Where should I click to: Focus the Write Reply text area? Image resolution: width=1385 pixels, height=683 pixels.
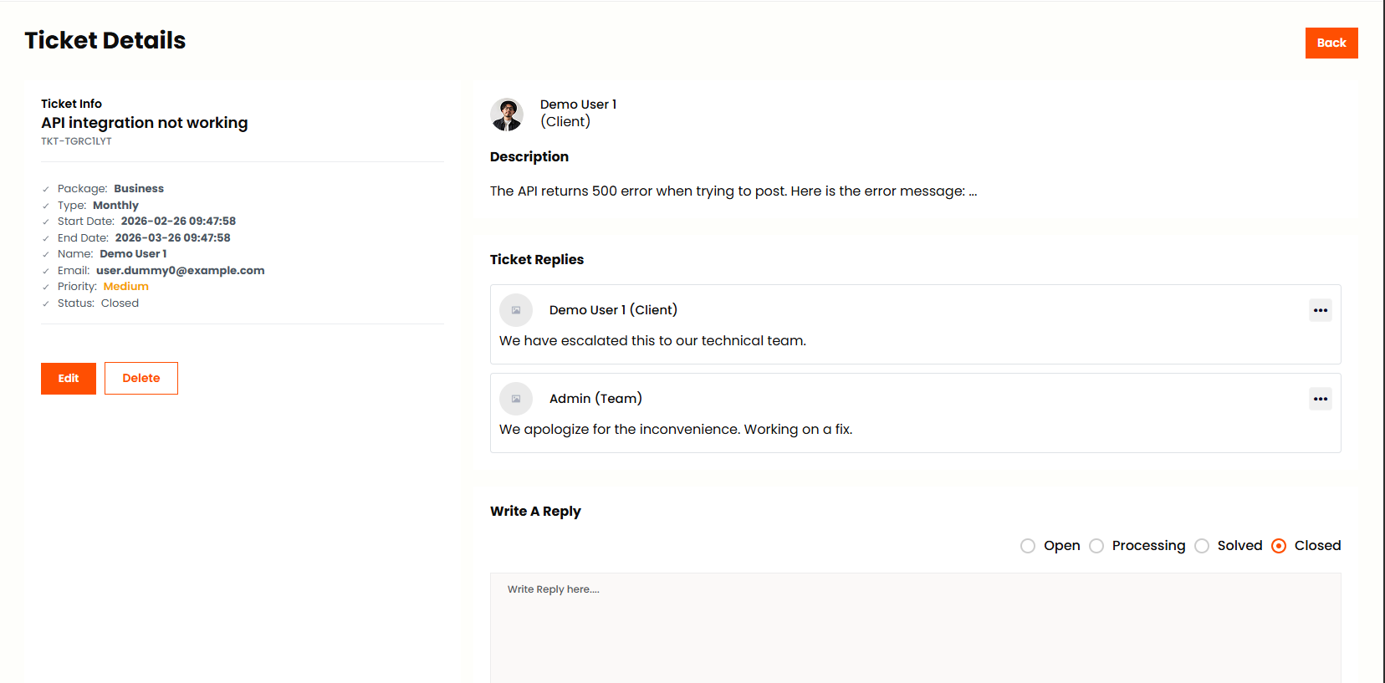click(915, 627)
